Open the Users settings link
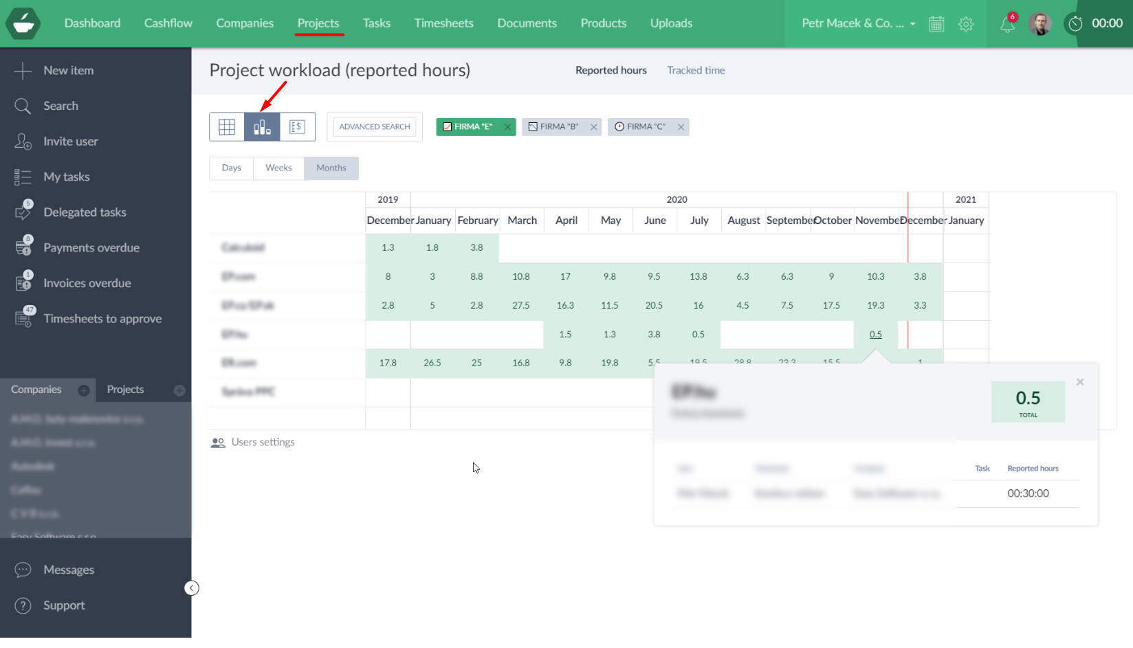 [253, 443]
